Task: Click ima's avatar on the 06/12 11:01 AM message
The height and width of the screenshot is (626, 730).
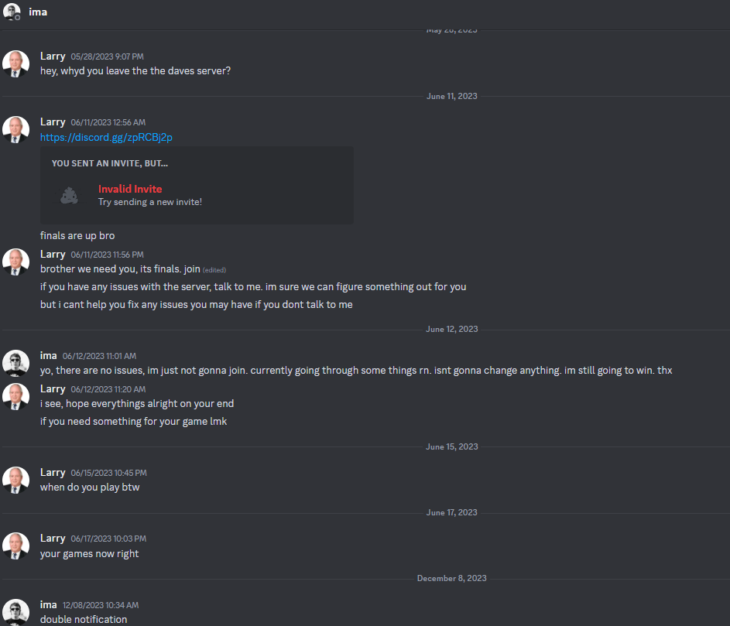Action: [16, 363]
